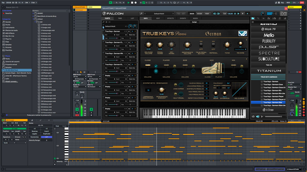Image resolution: width=307 pixels, height=172 pixels.
Task: Open Drums category in Ableton browser
Action: click(x=8, y=25)
